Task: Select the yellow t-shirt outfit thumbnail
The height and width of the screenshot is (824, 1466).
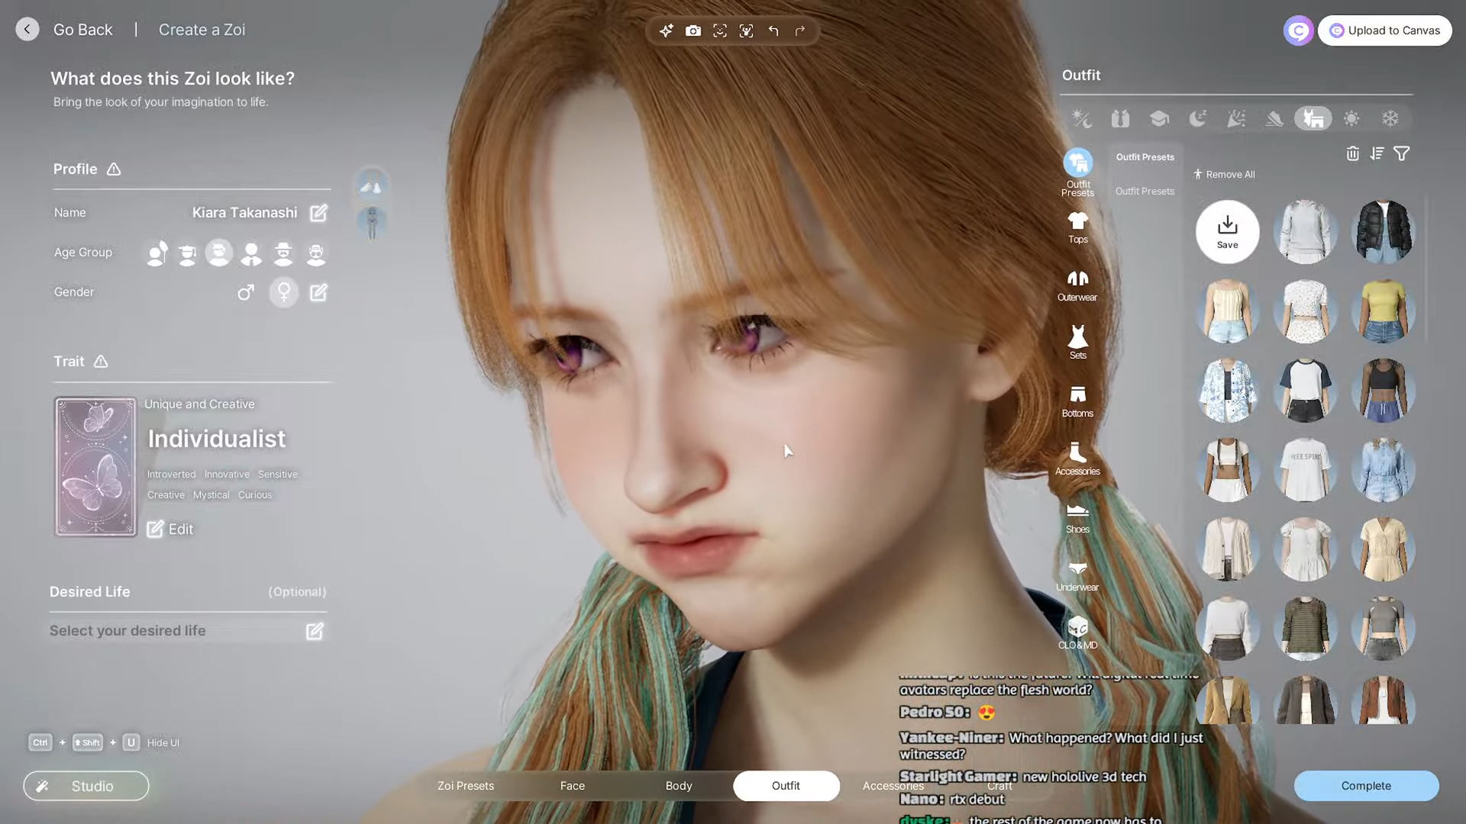Action: click(1383, 311)
